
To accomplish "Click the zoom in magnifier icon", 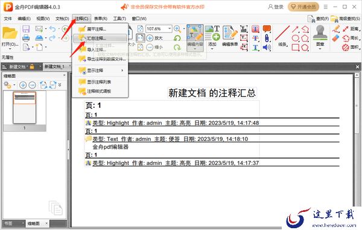I will point(177,29).
